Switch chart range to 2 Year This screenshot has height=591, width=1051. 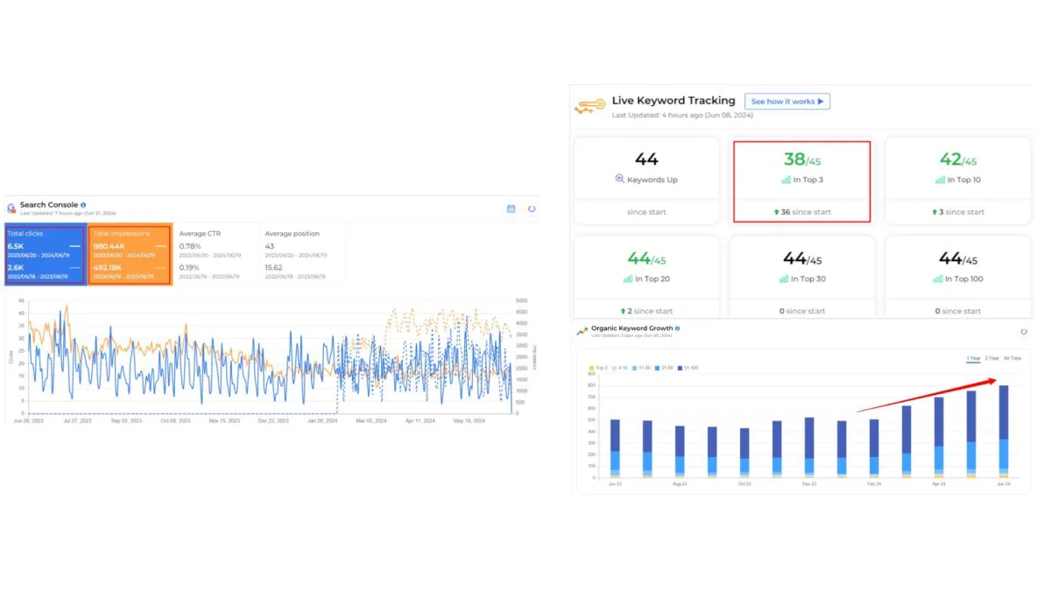click(992, 358)
